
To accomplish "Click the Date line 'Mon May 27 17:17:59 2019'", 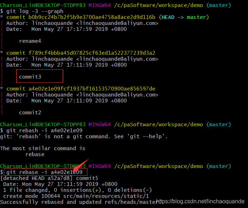I will click(67, 29).
